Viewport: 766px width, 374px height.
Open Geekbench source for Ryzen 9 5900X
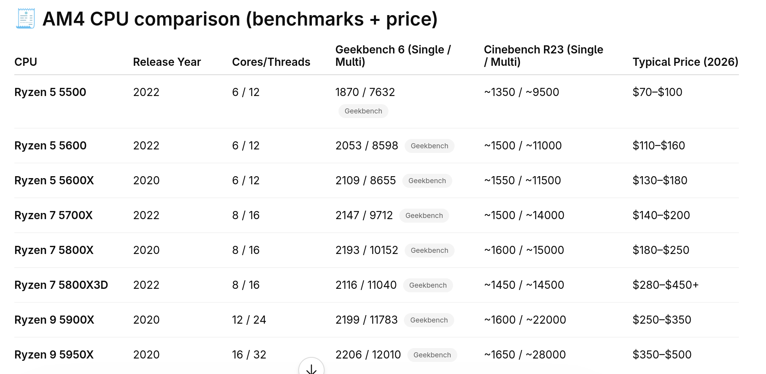429,320
